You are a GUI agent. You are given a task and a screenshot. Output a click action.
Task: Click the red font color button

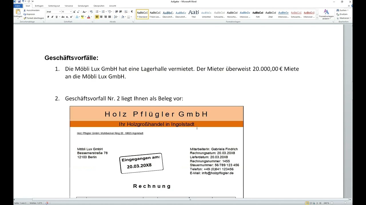point(89,17)
